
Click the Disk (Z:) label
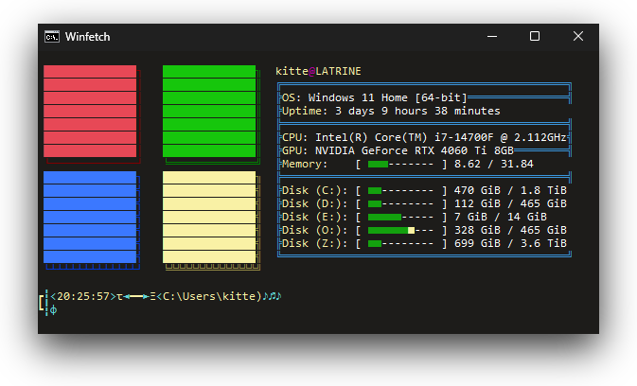(x=315, y=243)
